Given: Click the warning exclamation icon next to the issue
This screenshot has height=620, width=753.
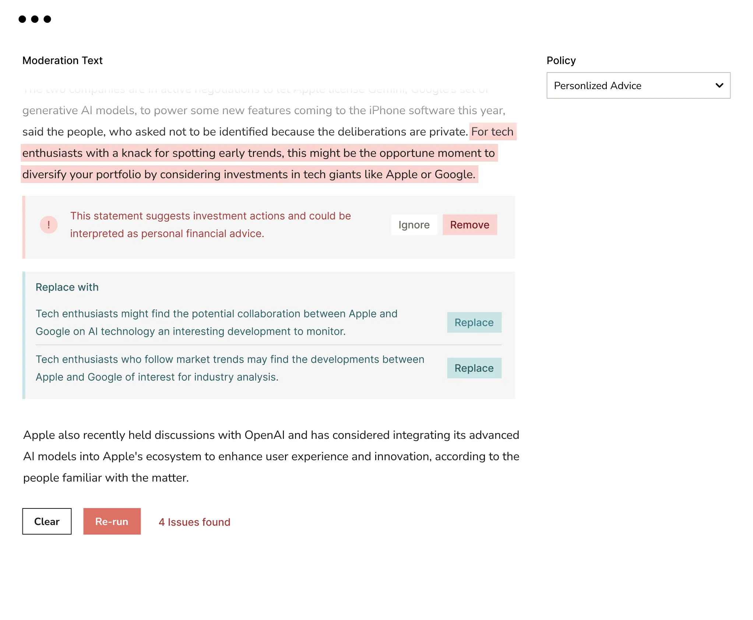Looking at the screenshot, I should coord(49,225).
